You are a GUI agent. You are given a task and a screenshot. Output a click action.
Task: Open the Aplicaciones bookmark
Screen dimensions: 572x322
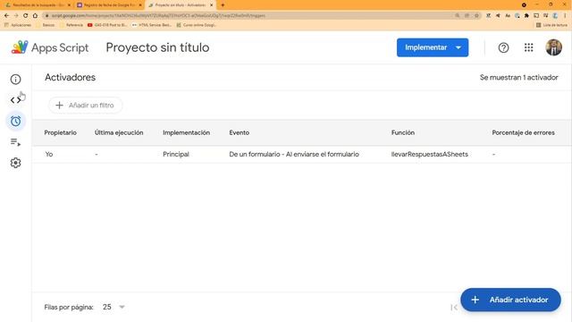18,25
